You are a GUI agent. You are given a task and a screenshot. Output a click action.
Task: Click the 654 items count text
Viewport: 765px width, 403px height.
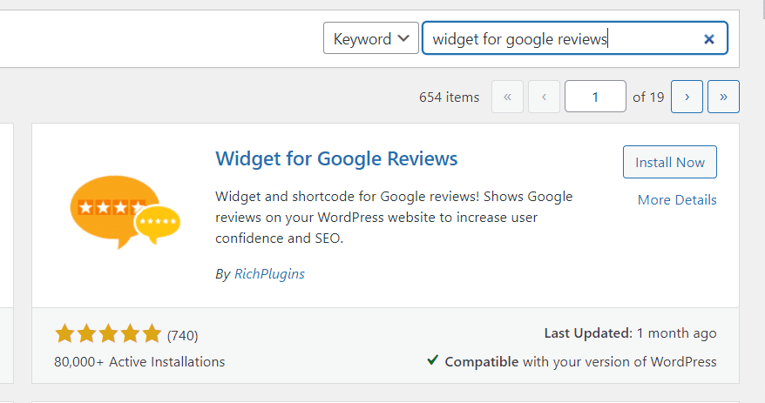tap(449, 97)
